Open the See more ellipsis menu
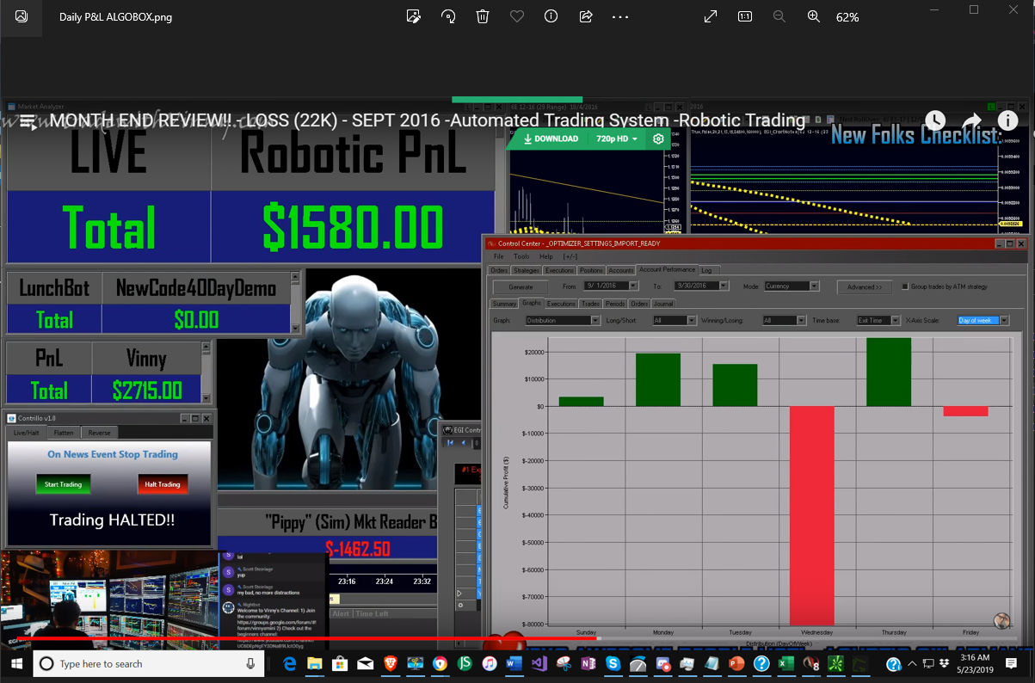 click(x=620, y=16)
